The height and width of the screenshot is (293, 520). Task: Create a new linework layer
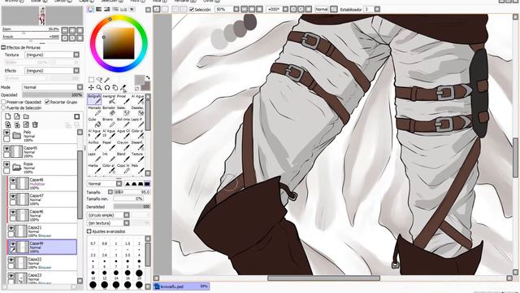pos(17,116)
